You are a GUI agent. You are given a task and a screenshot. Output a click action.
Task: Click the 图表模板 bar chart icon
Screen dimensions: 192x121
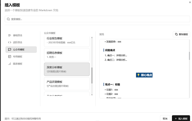point(10,64)
